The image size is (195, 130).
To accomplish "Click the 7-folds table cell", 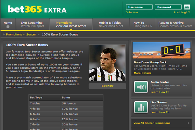I will 45,124.
